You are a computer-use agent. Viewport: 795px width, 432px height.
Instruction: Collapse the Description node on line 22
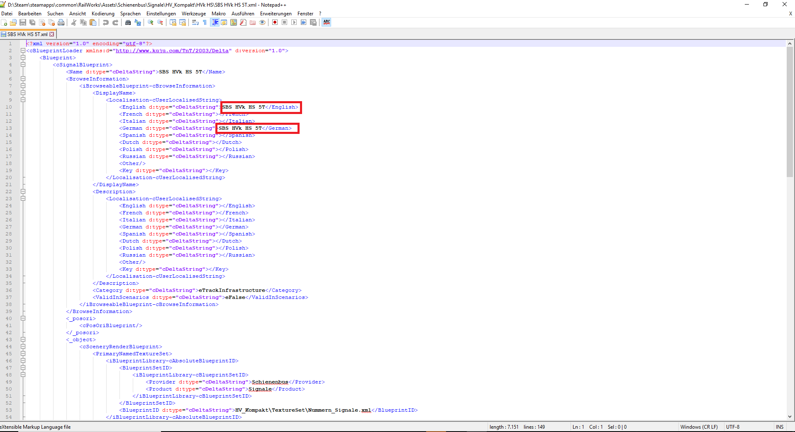click(x=23, y=192)
